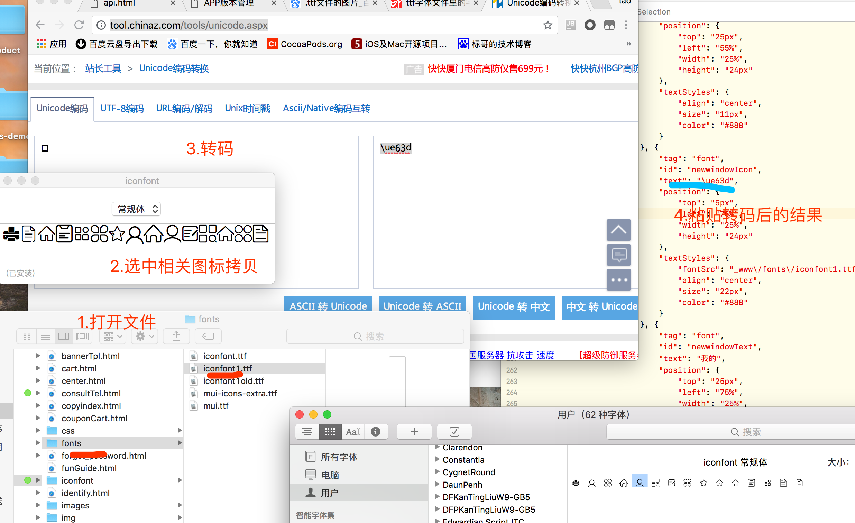Click the output box containing \ue63d
The height and width of the screenshot is (523, 855).
pos(505,212)
